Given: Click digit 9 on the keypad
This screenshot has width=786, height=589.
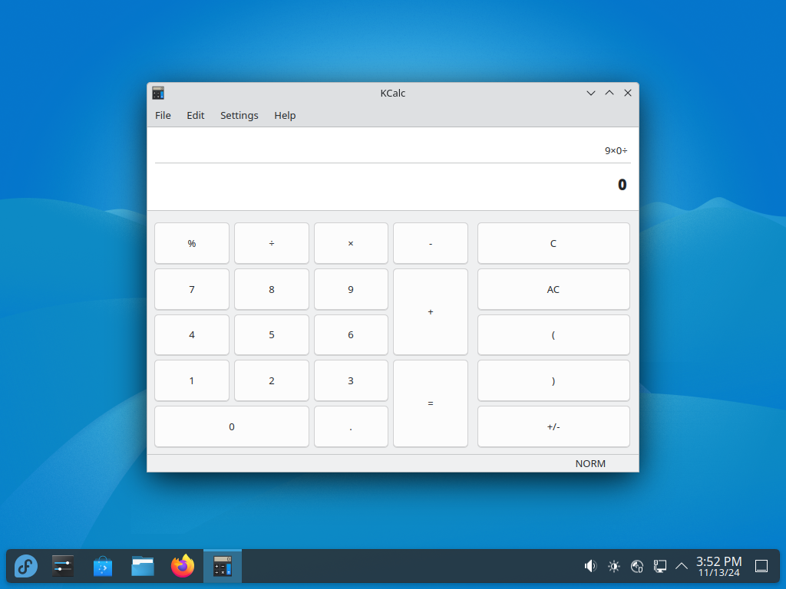Looking at the screenshot, I should 351,289.
